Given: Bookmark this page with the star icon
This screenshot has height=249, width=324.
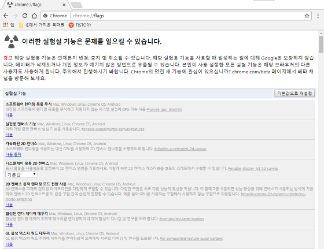Looking at the screenshot, I should point(307,16).
